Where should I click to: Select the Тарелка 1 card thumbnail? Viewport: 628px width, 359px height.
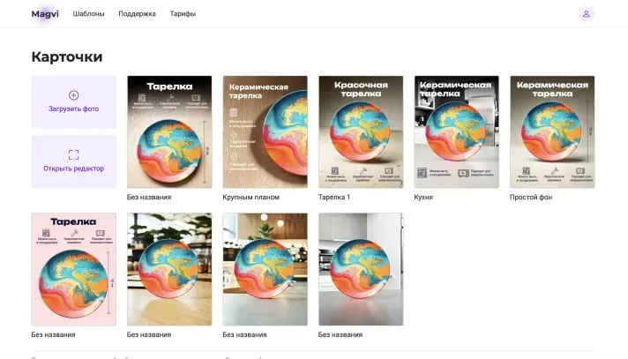[x=361, y=131]
